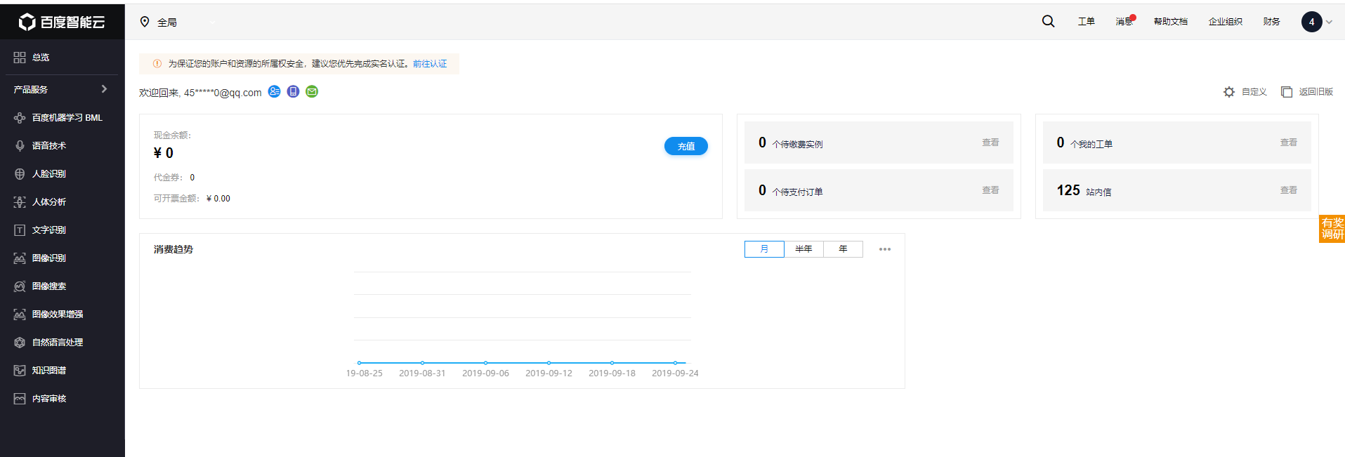Open the three-dots menu on the spending trend card
Viewport: 1345px width, 457px height.
tap(885, 249)
